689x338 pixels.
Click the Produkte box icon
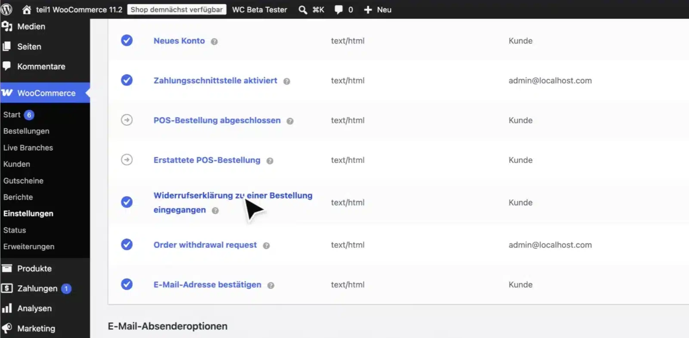[7, 268]
